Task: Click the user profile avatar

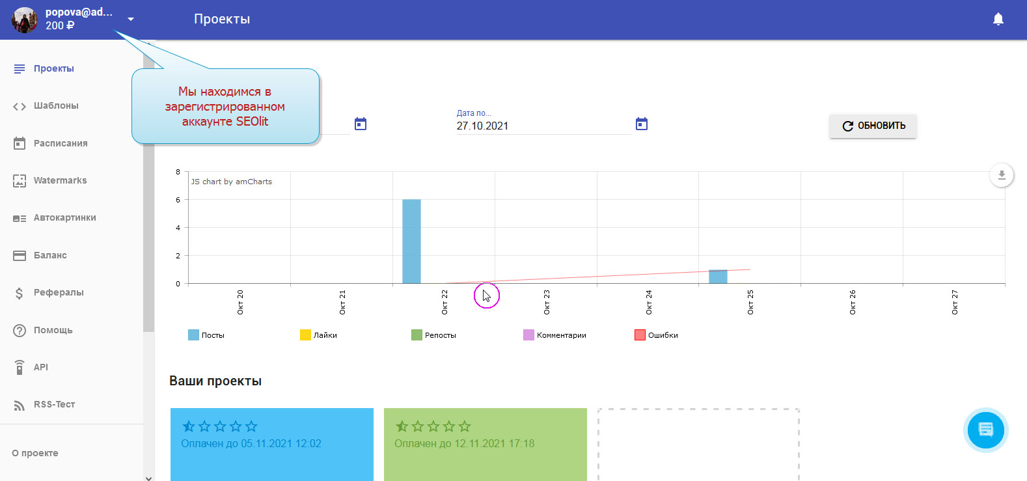Action: tap(25, 20)
